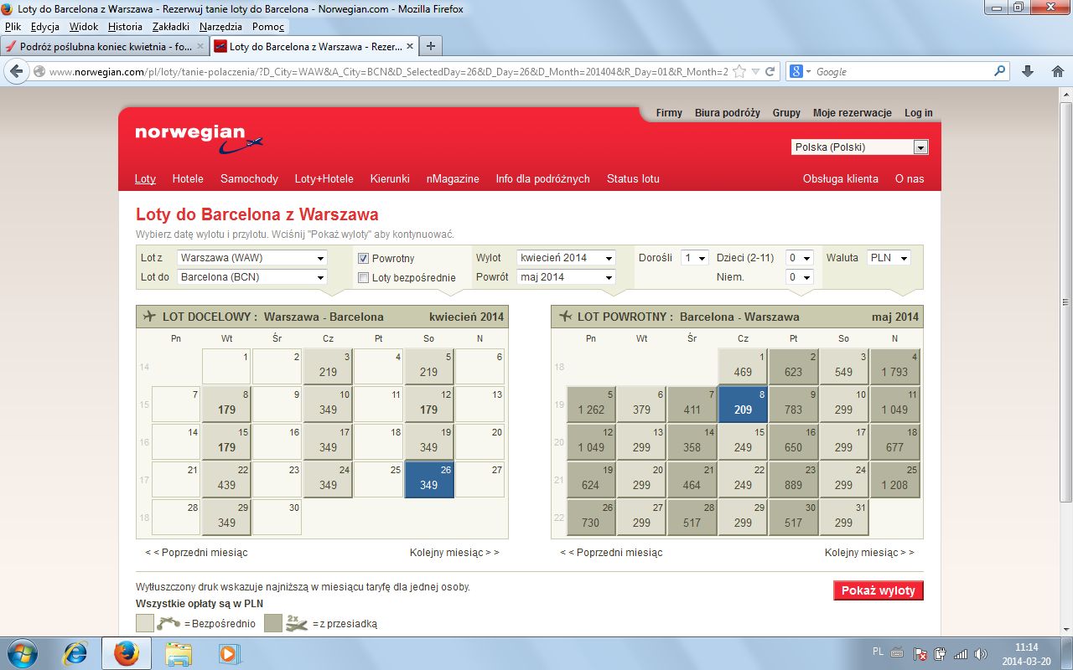Open the Plik menu

(13, 27)
